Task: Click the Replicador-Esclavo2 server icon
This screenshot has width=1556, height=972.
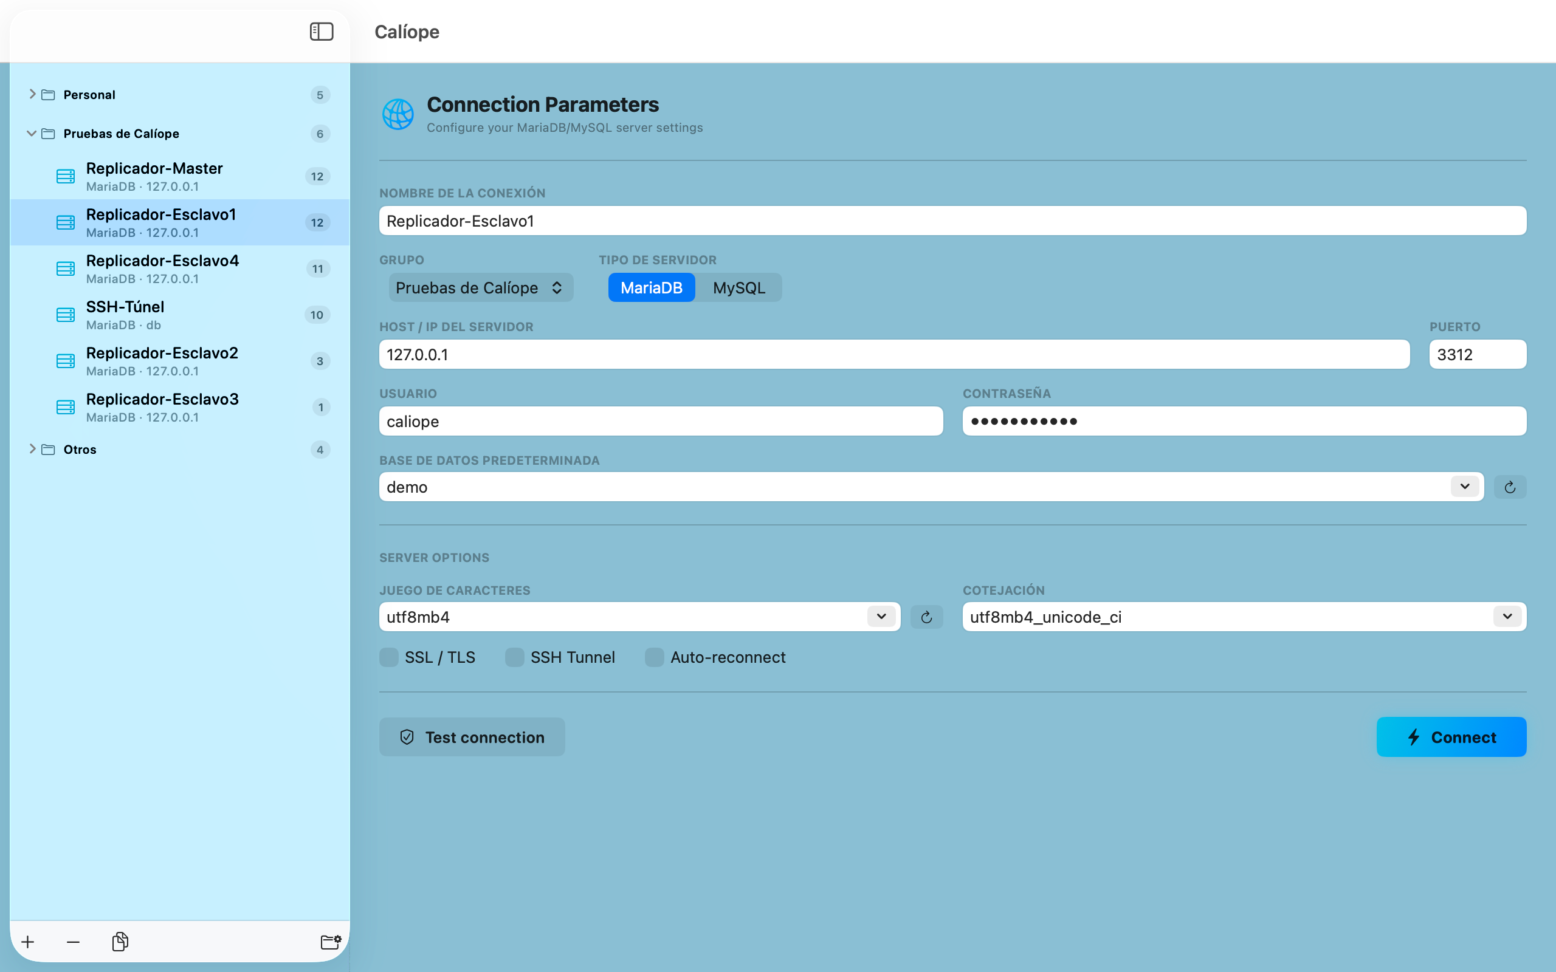Action: coord(66,361)
